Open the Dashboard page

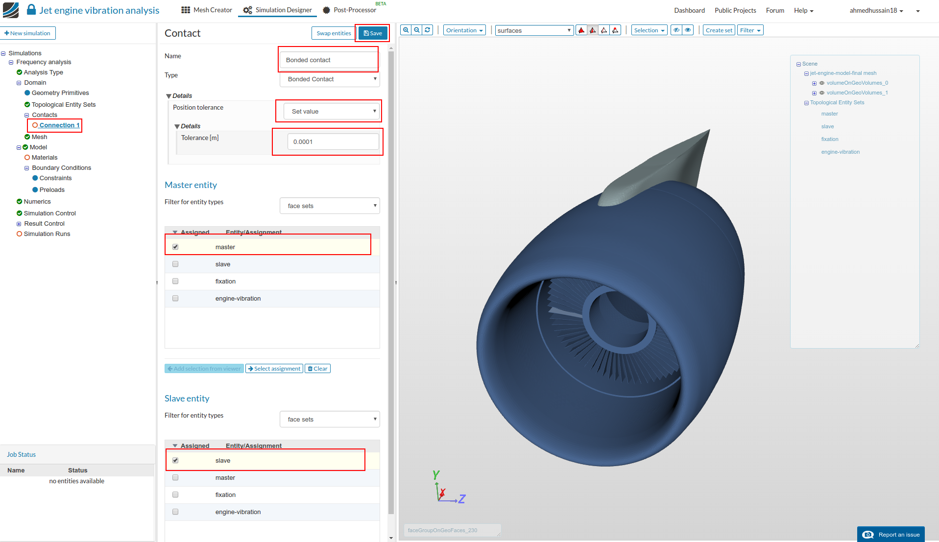coord(689,10)
